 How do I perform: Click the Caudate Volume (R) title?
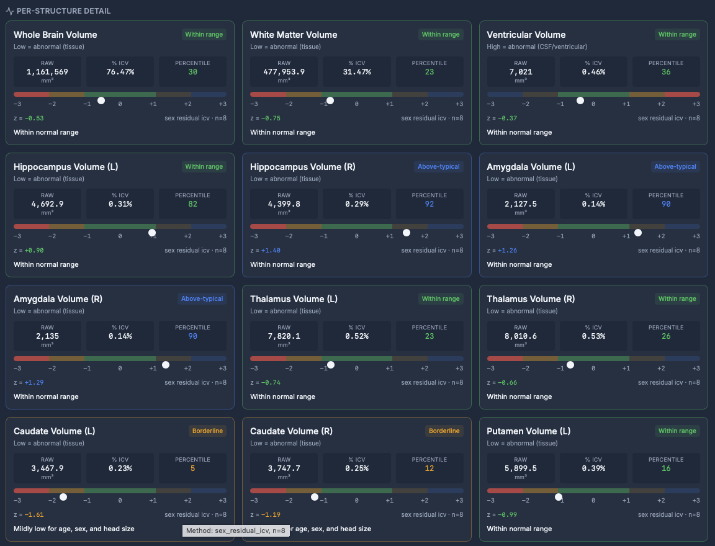tap(291, 431)
